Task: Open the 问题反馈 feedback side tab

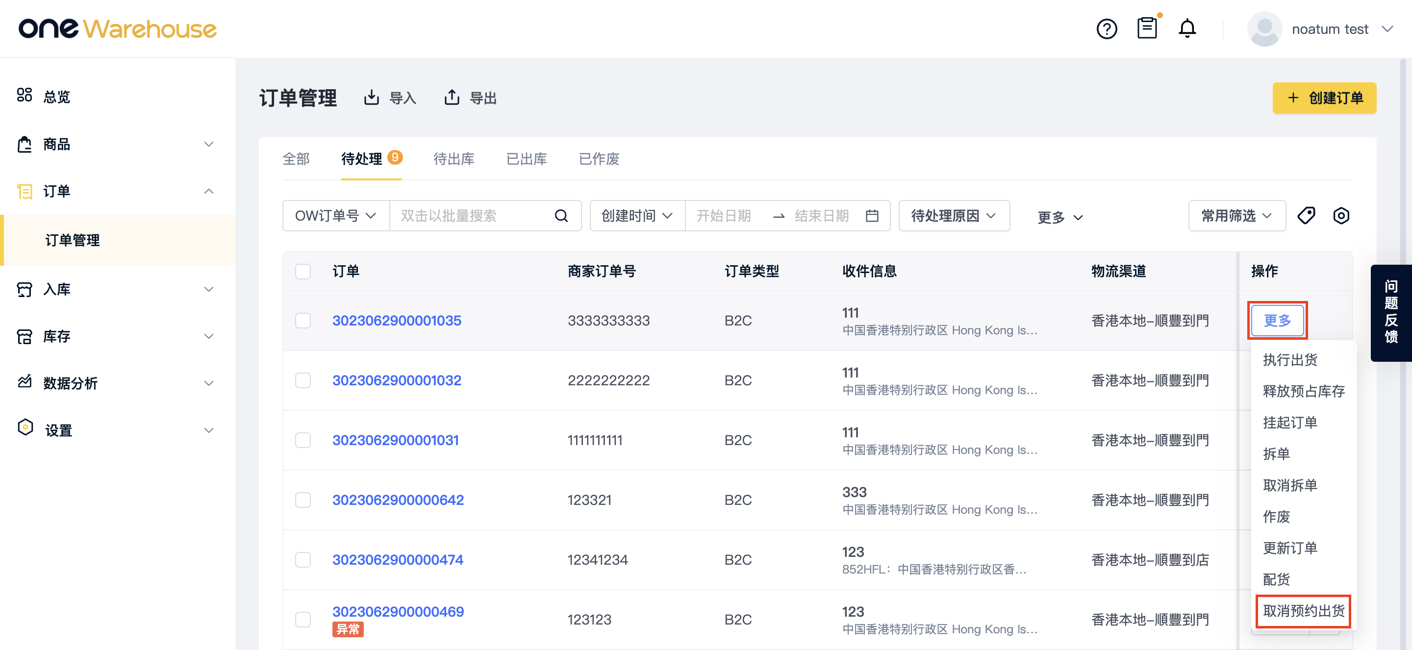Action: point(1391,312)
